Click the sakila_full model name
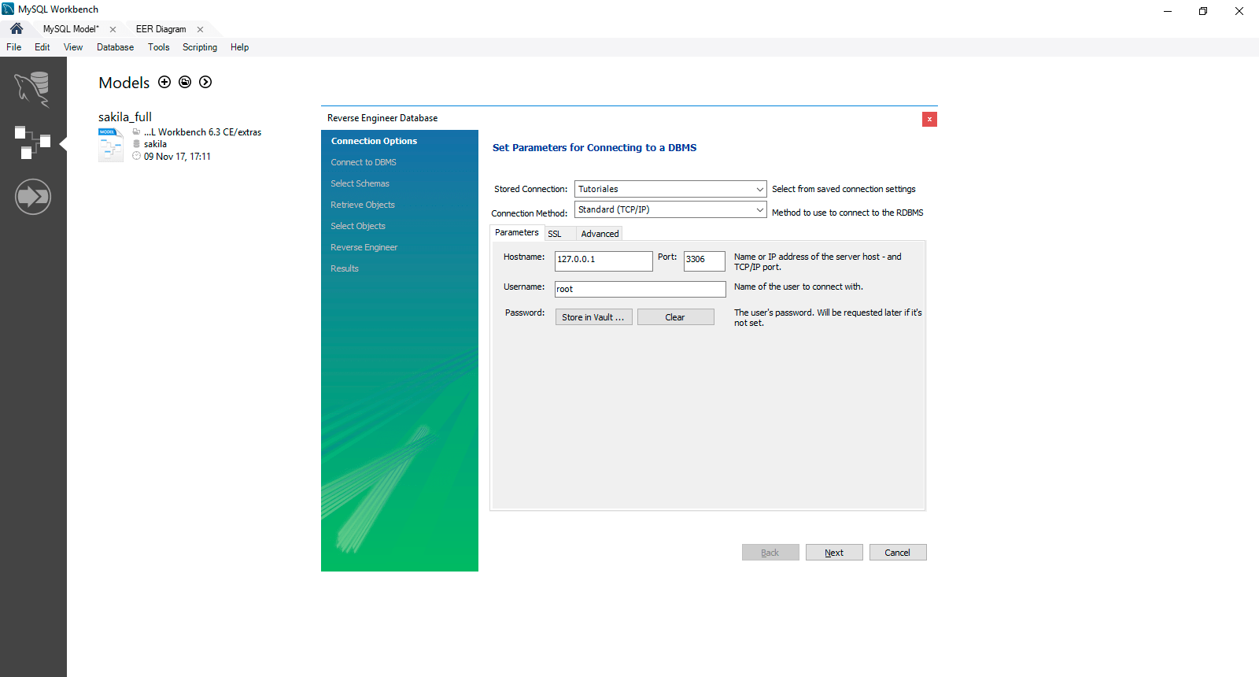Viewport: 1259px width, 677px height. pos(125,117)
